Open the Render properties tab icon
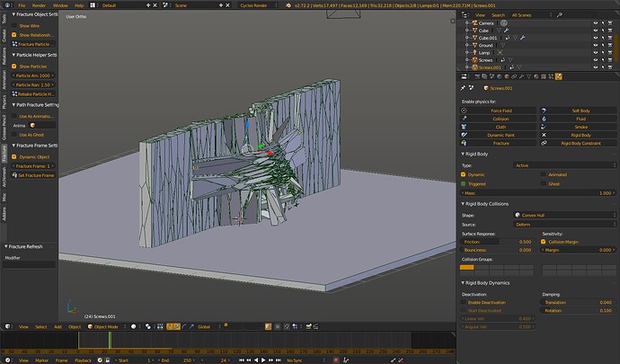 coord(477,76)
